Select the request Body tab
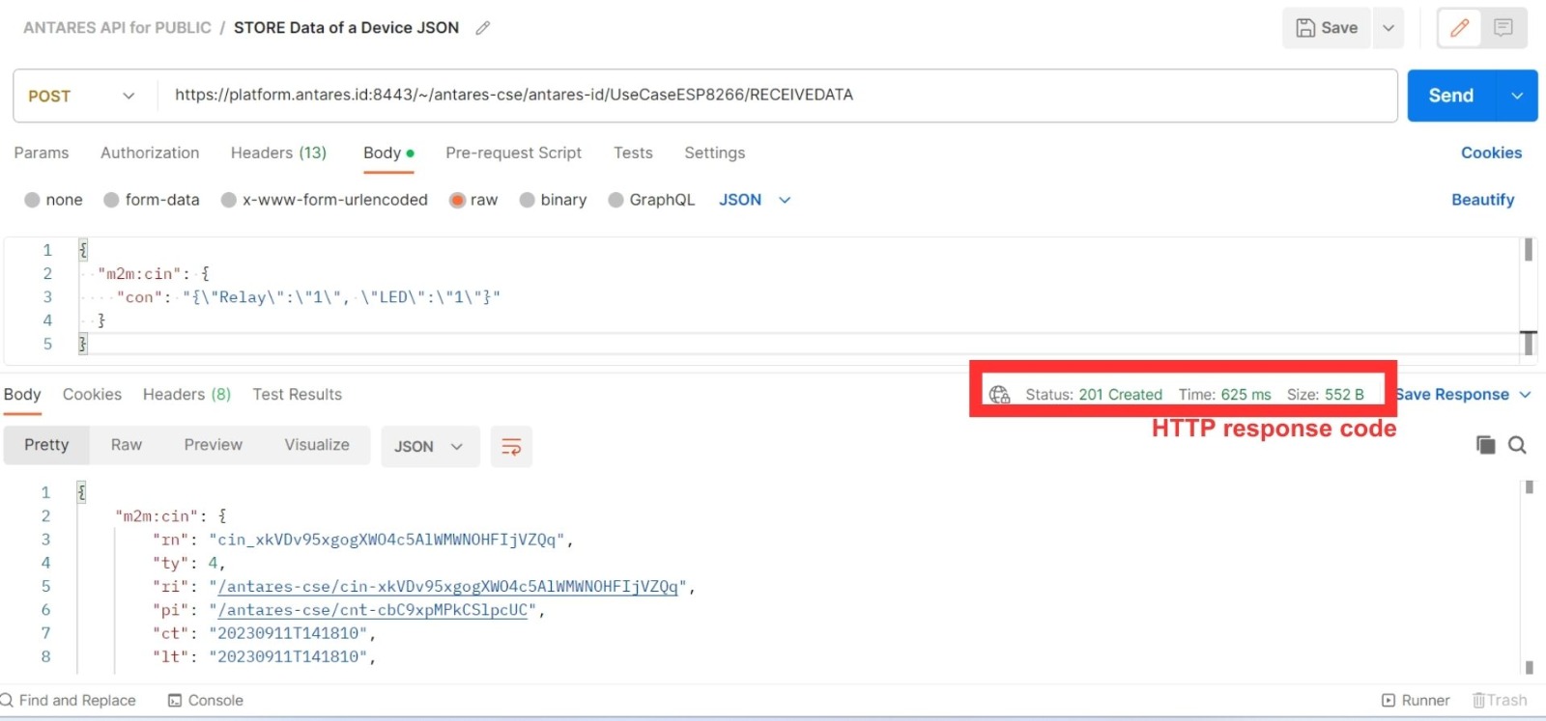1546x721 pixels. [388, 153]
